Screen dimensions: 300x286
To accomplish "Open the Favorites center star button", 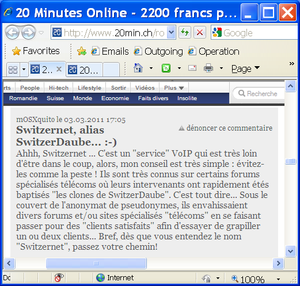I will click(x=36, y=51).
